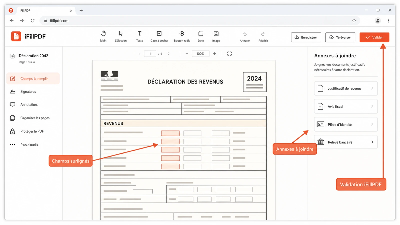
Task: Zoom in with the plus icon
Action: point(214,53)
